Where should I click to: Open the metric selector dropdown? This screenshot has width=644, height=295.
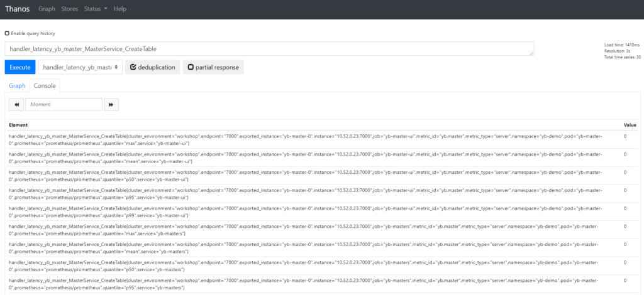[80, 67]
